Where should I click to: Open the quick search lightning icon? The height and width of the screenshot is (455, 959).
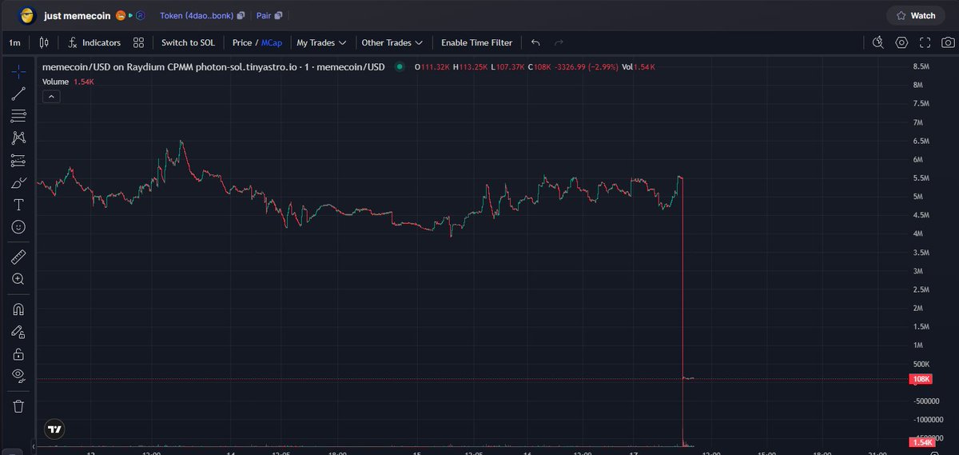point(878,42)
